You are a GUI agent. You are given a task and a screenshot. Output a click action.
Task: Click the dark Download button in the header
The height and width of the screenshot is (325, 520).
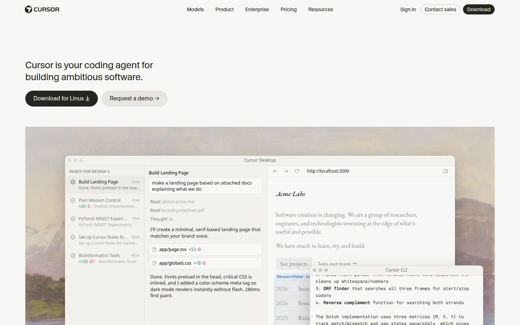click(x=479, y=9)
